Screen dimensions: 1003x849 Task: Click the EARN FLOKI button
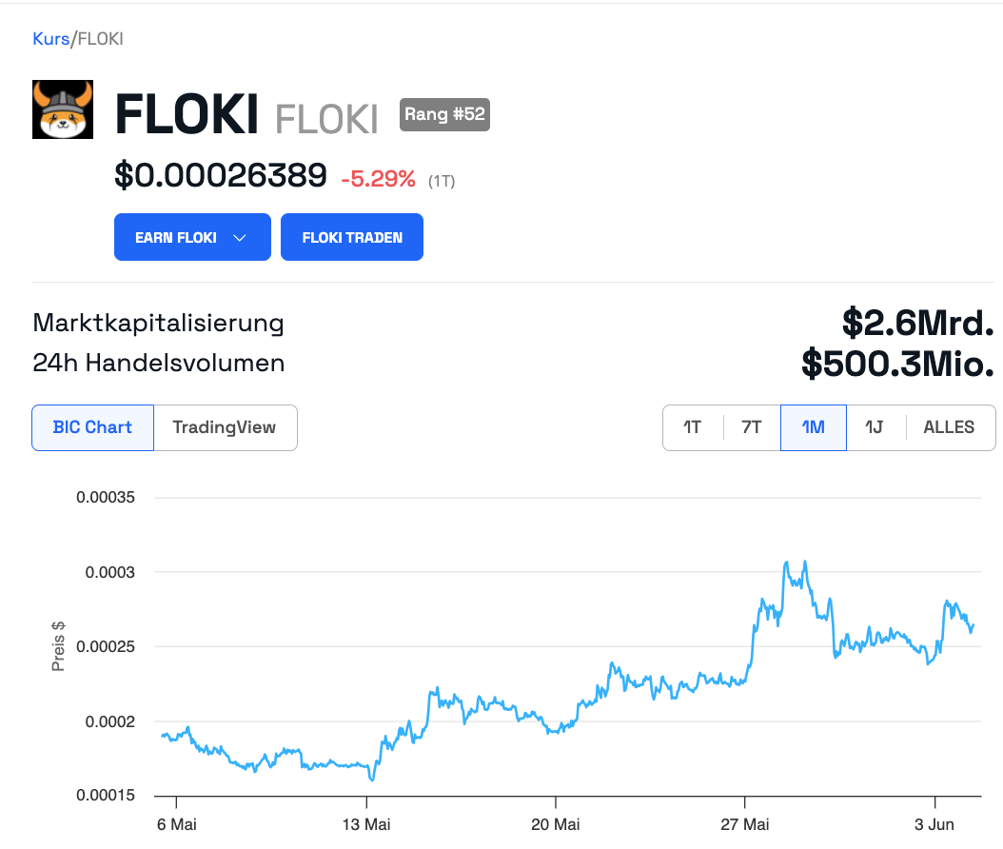click(177, 238)
